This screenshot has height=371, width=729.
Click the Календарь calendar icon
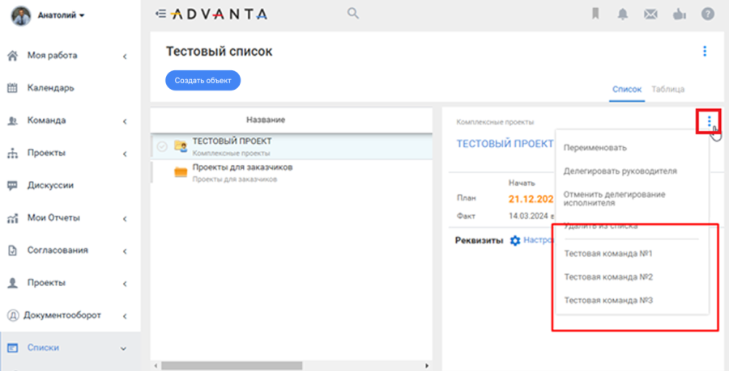13,88
